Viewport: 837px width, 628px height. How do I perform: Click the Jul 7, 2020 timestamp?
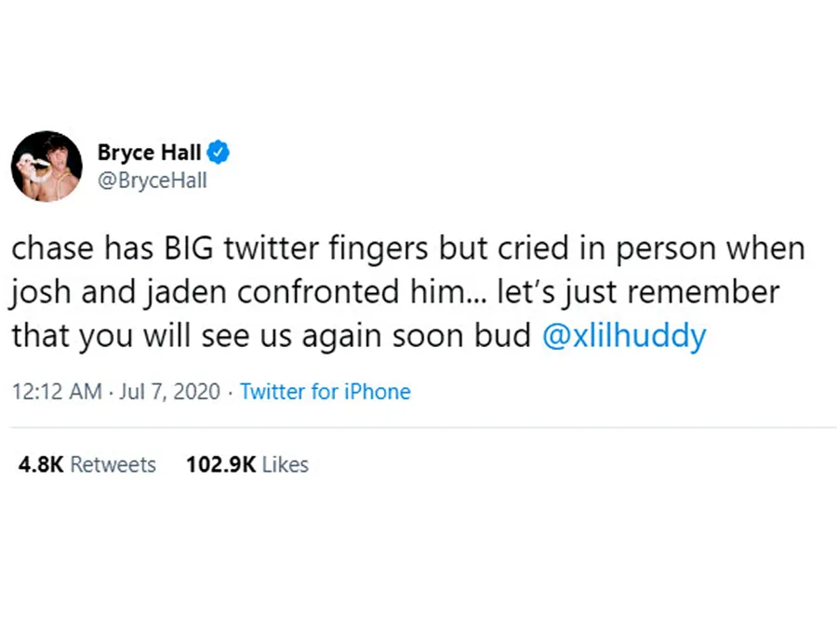[168, 392]
